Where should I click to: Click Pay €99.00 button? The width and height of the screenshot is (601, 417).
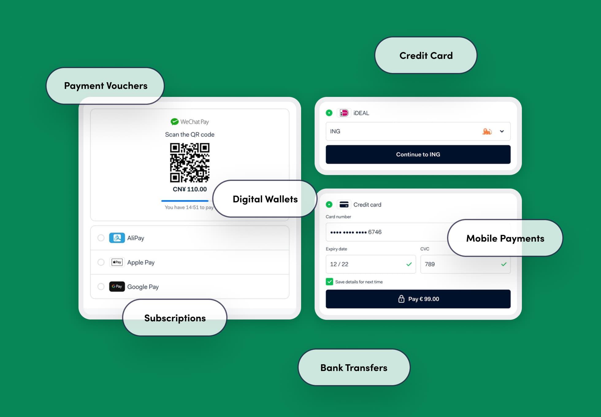pyautogui.click(x=417, y=299)
